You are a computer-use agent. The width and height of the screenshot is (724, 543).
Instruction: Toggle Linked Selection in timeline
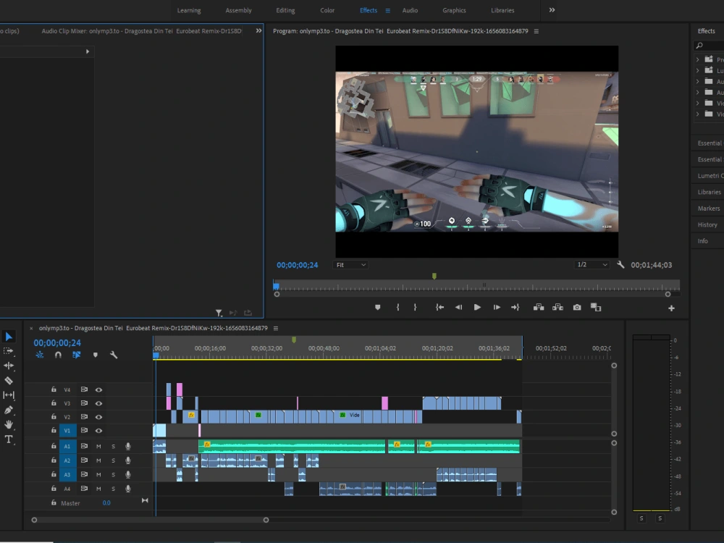(76, 355)
